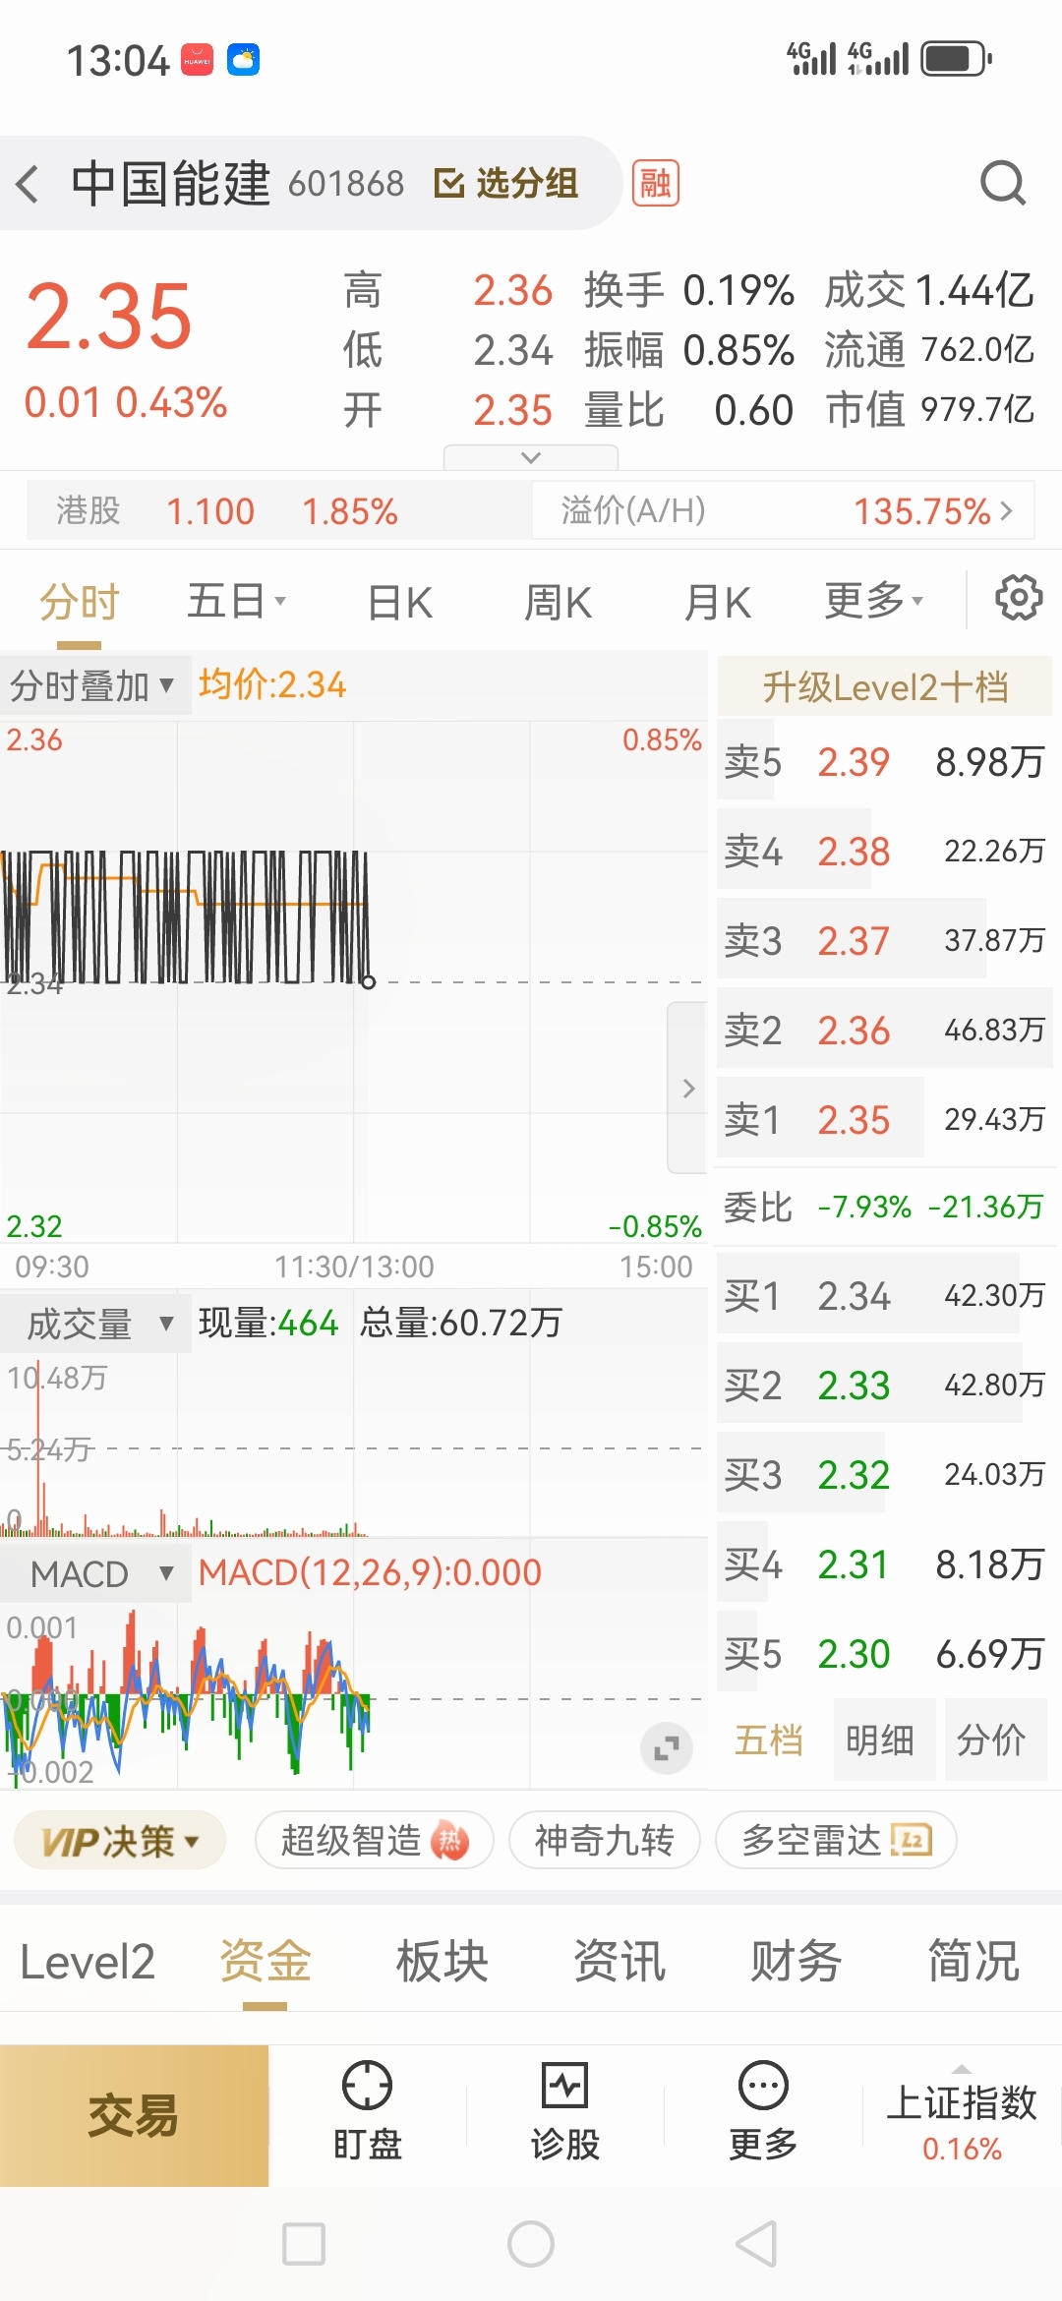
Task: Open the 简况 bottom tab
Action: 973,1962
